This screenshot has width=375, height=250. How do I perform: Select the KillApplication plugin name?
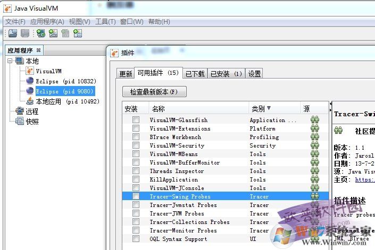173,179
